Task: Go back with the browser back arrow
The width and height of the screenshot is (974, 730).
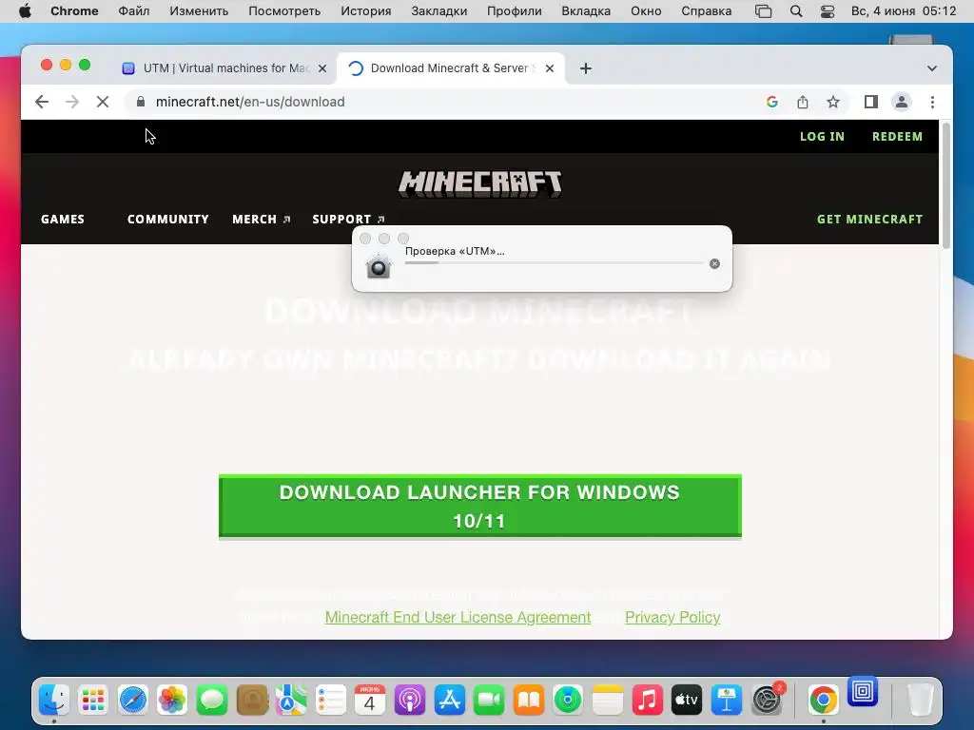Action: (x=42, y=102)
